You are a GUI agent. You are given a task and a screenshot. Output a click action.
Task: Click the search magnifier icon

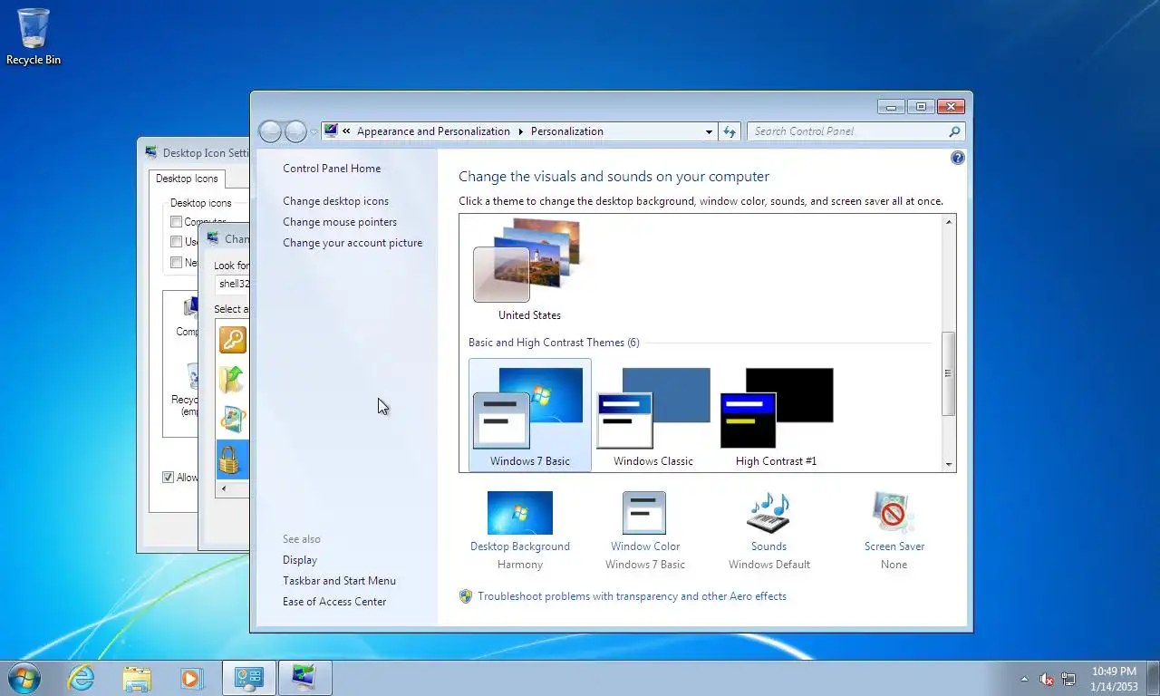(x=954, y=131)
